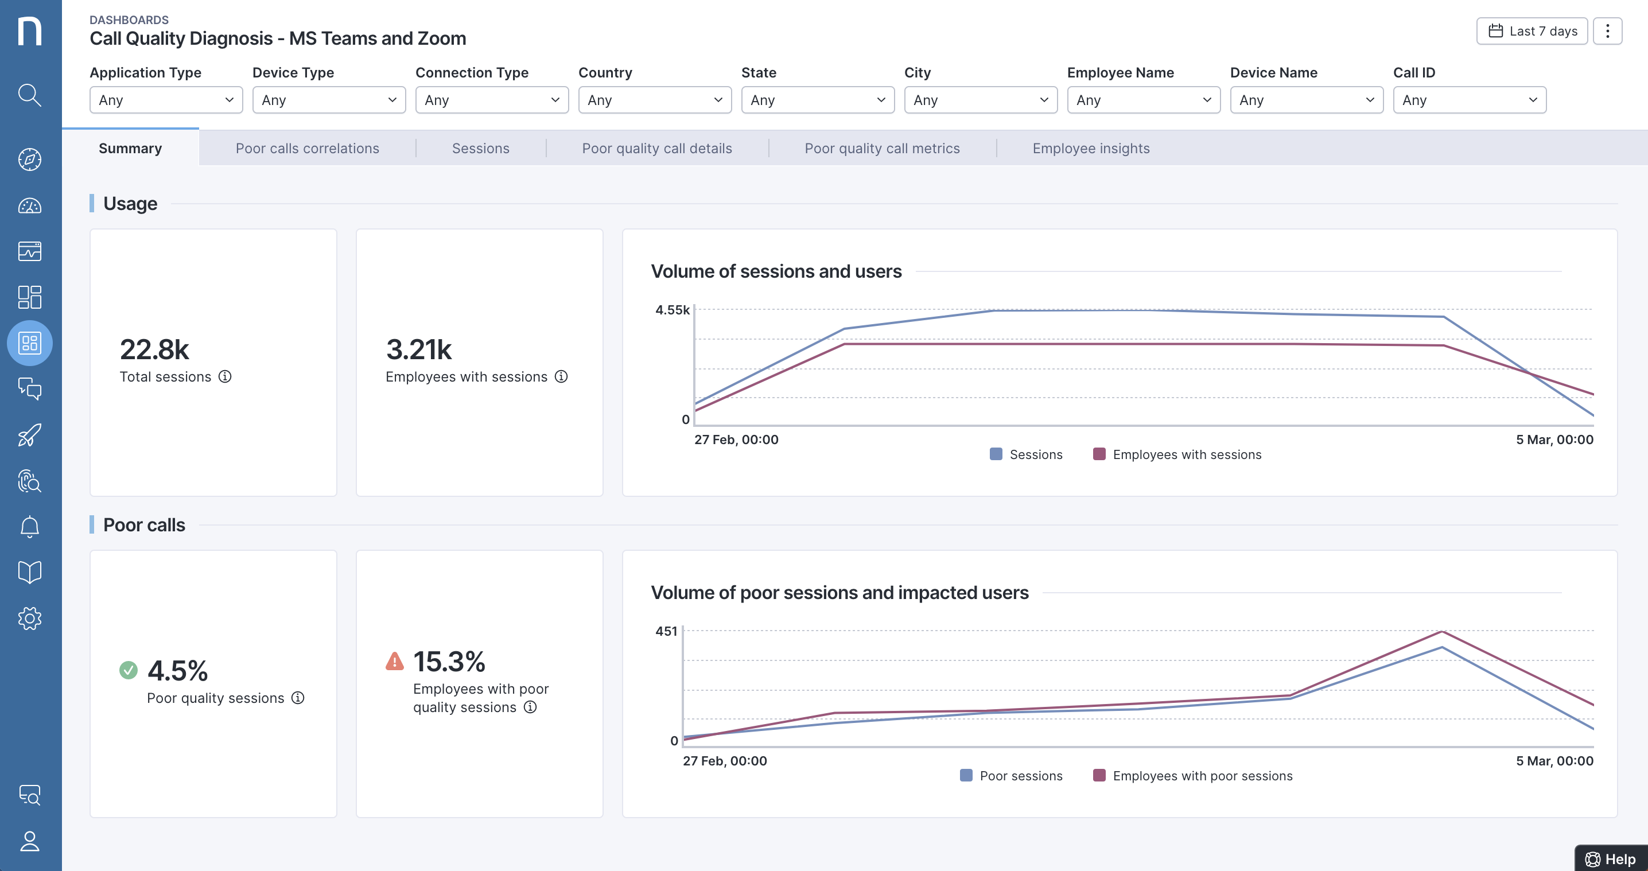
Task: Expand the Call ID dropdown
Action: click(x=1469, y=100)
